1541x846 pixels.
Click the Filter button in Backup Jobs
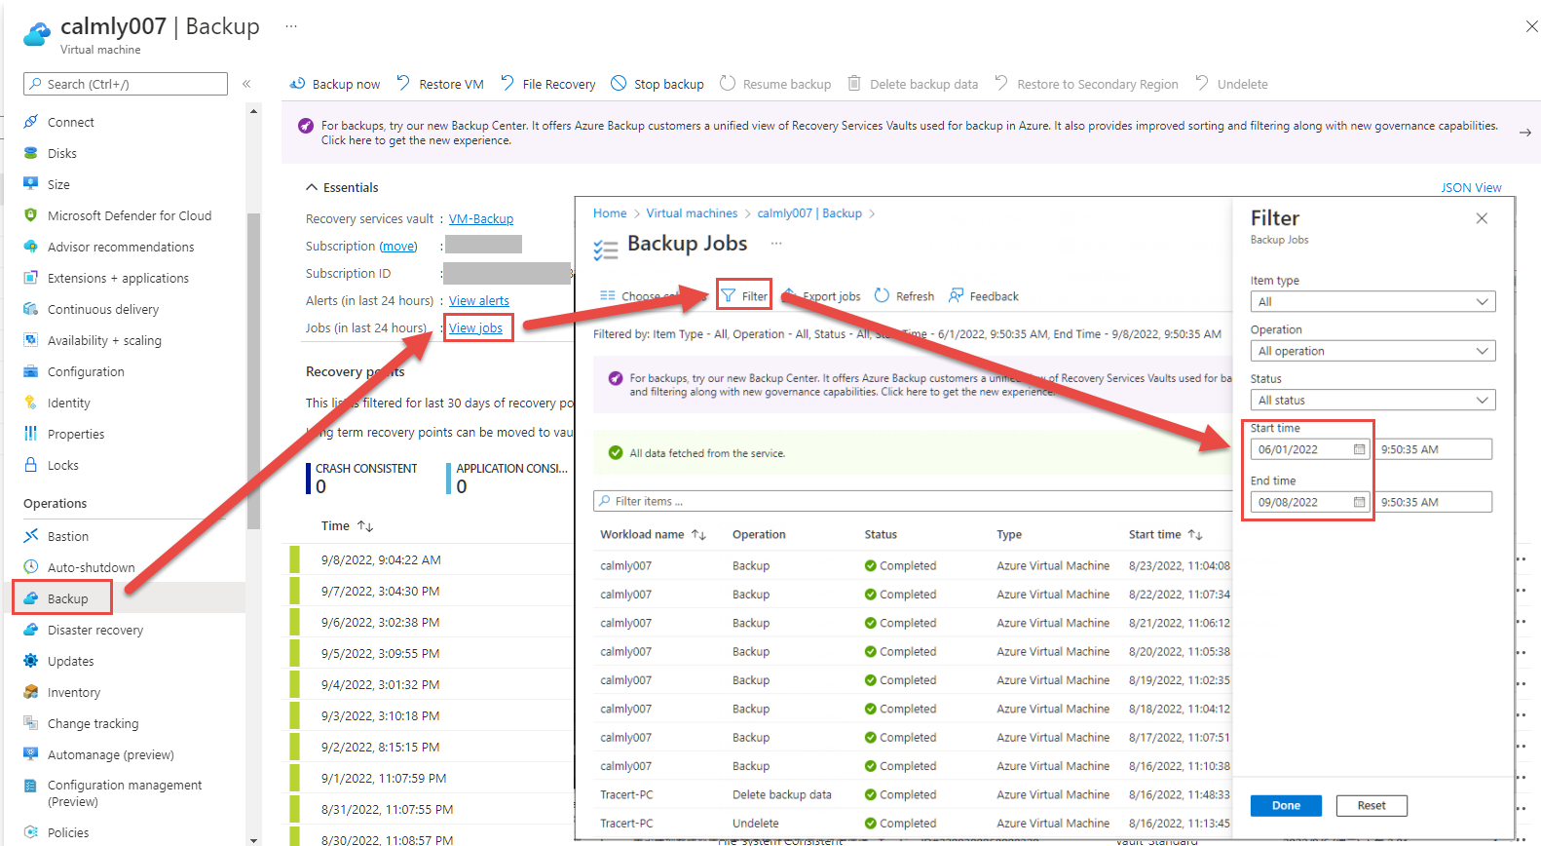(744, 295)
